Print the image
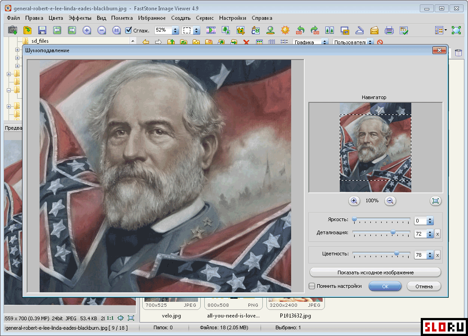This screenshot has width=468, height=336. click(389, 30)
